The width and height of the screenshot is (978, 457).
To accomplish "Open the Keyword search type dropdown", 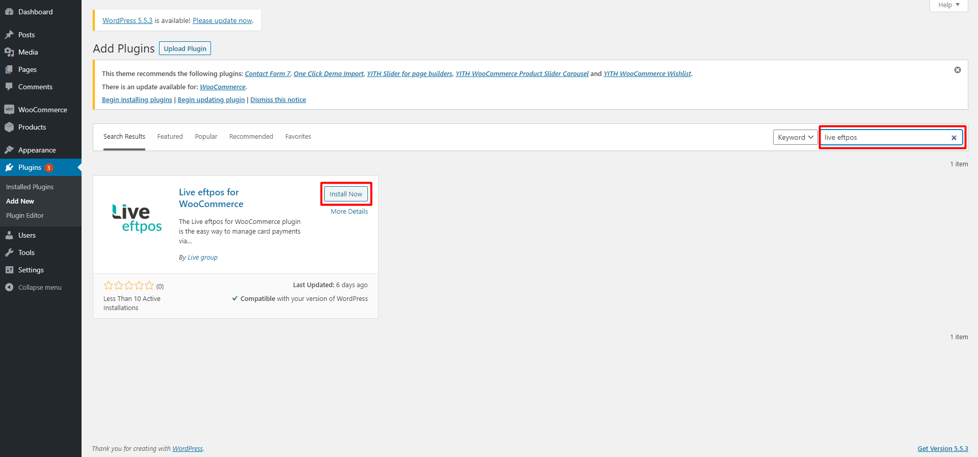I will [x=795, y=137].
